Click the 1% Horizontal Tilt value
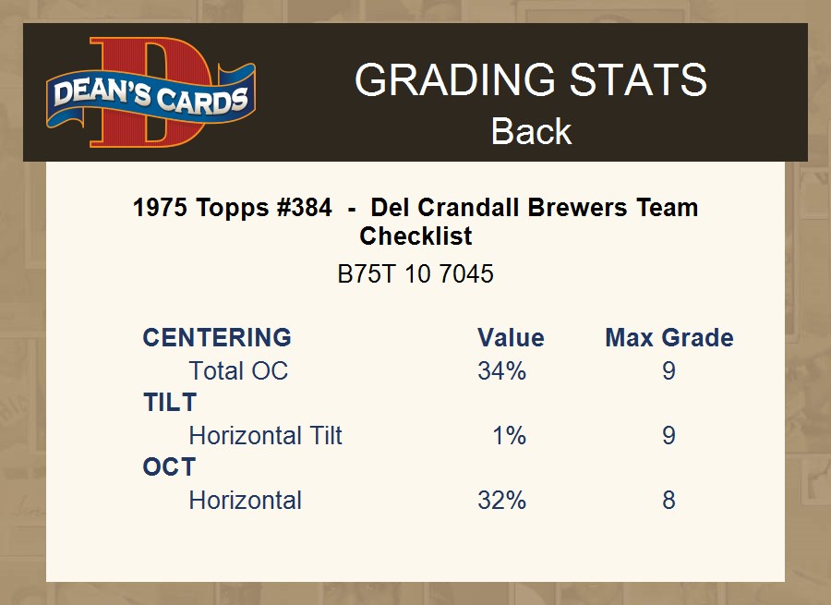This screenshot has height=605, width=831. click(x=509, y=435)
